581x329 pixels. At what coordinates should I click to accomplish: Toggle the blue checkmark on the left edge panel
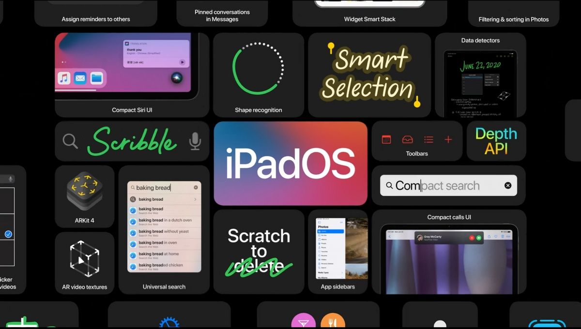pyautogui.click(x=9, y=233)
